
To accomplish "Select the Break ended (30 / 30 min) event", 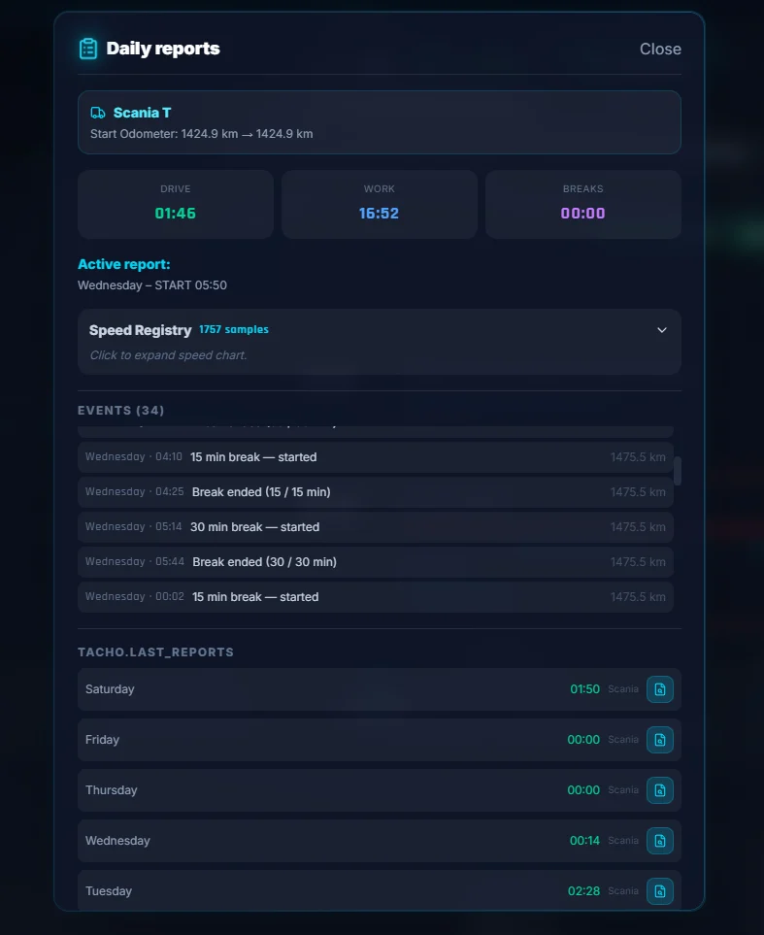I will pyautogui.click(x=375, y=562).
